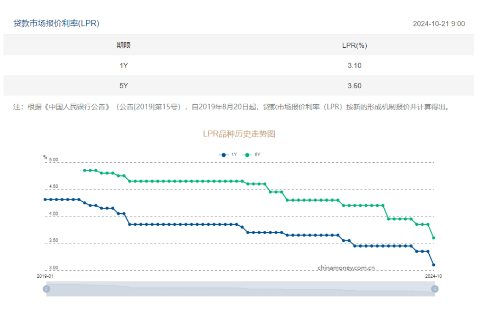Toggle the 5Y series legend
Viewport: 478px width, 313px height.
click(x=251, y=155)
